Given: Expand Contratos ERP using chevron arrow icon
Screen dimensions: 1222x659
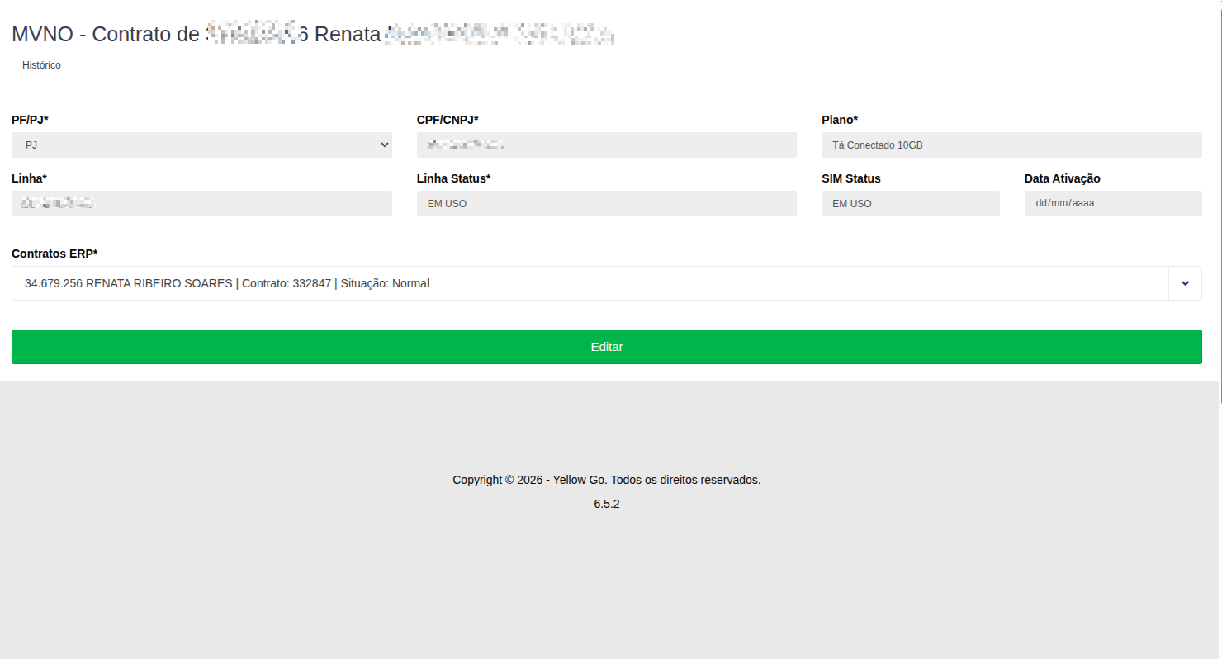Looking at the screenshot, I should point(1185,283).
